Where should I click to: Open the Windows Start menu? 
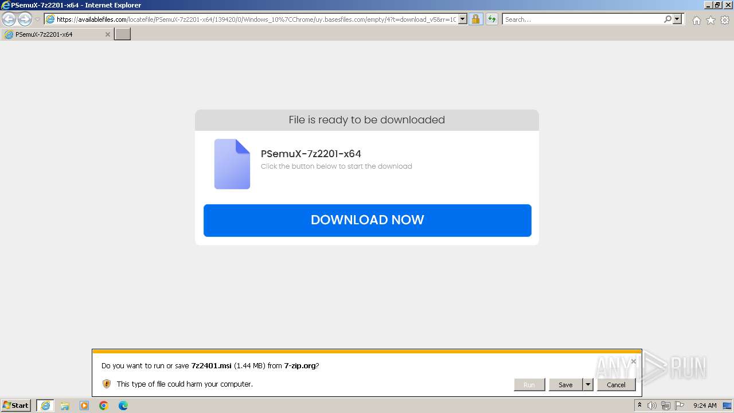(x=16, y=406)
